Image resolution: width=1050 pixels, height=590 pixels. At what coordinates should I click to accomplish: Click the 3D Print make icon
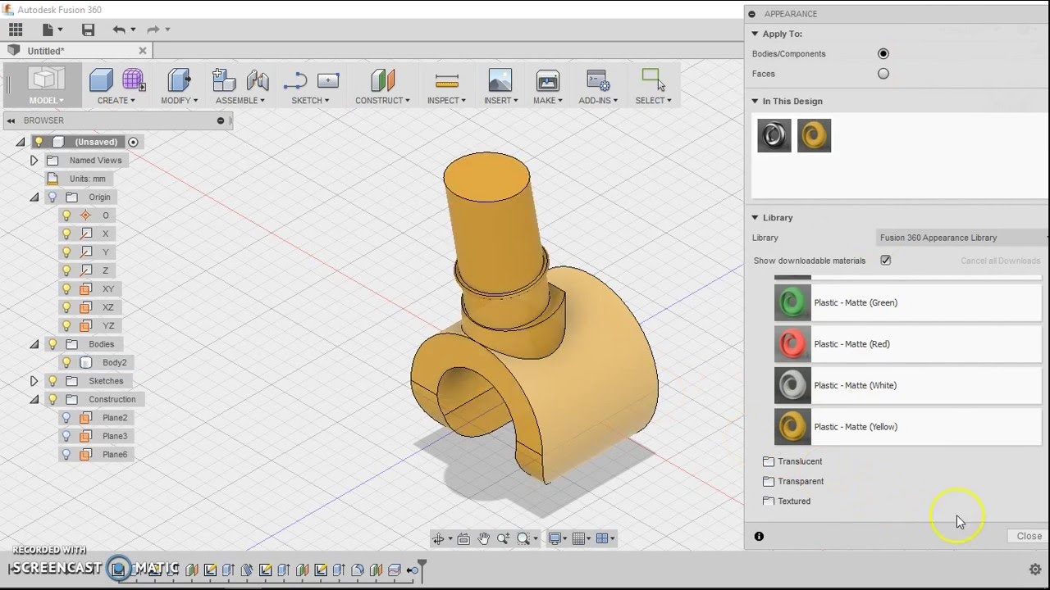(547, 79)
